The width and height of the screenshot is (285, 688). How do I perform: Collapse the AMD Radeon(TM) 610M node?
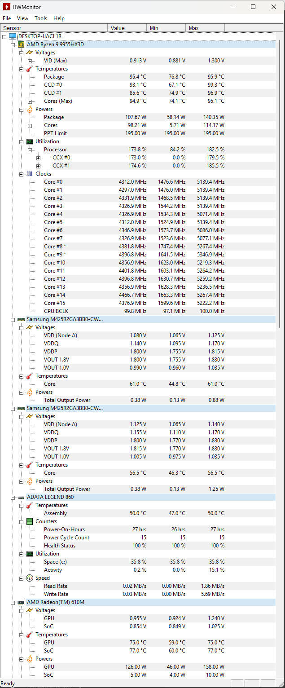click(x=13, y=602)
